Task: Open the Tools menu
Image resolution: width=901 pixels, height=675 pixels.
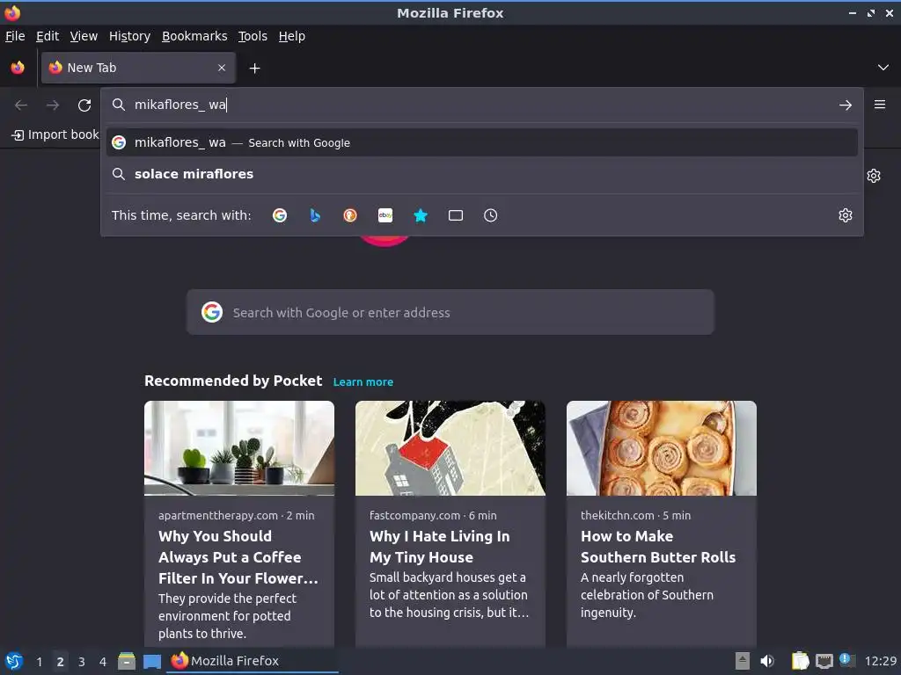Action: [253, 36]
